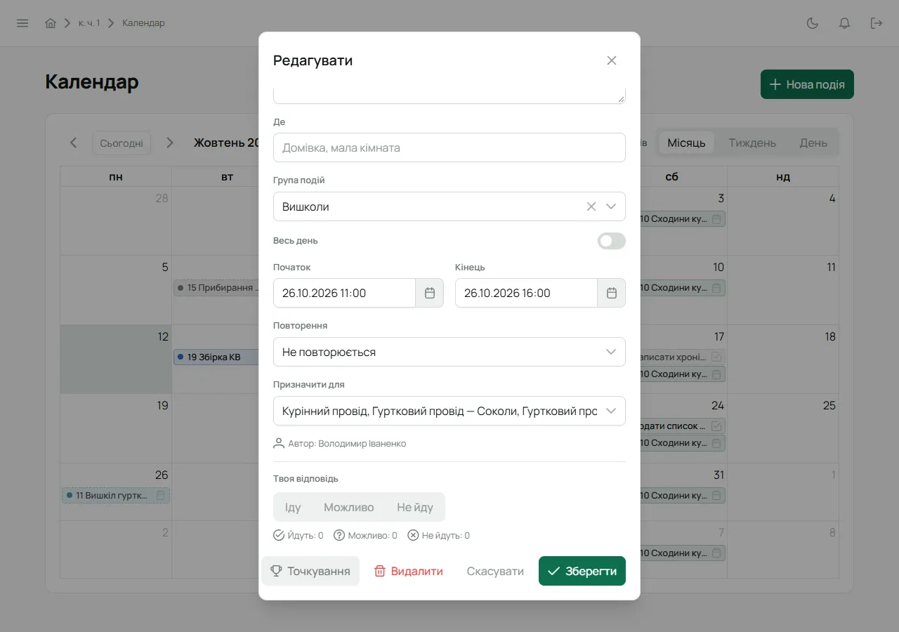Click the red Видалити button
The height and width of the screenshot is (632, 899).
[x=408, y=571]
